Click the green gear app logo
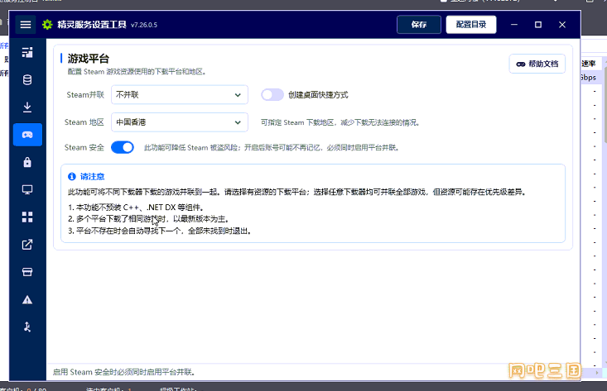Viewport: 607px width, 391px height. (47, 25)
